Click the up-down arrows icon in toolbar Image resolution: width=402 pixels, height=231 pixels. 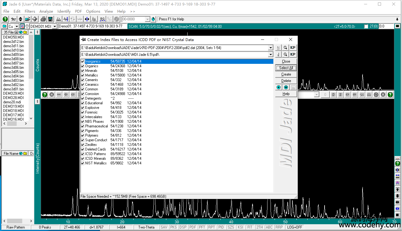click(20, 19)
